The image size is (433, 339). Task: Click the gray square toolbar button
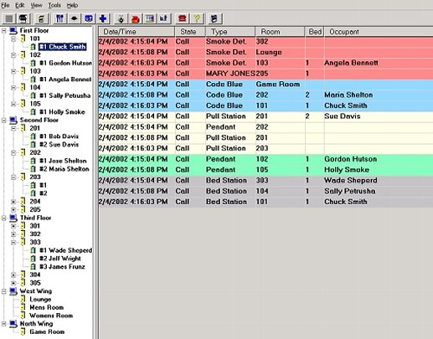pos(9,18)
